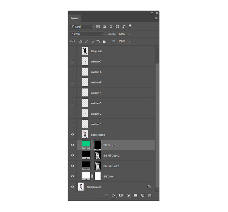Click the Background layer lock icon

click(x=149, y=187)
